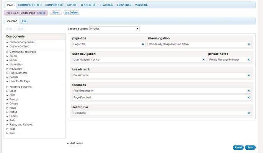The image size is (263, 153).
Task: Remove the Page Information component
Action: [249, 91]
